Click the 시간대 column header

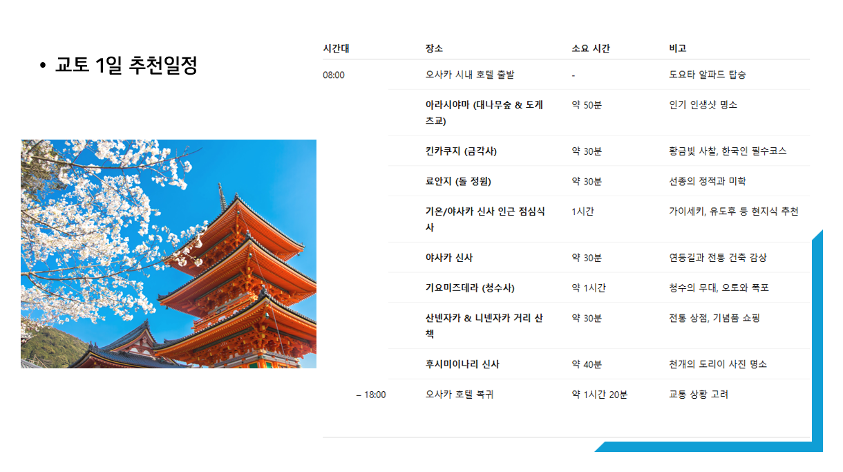tap(336, 48)
